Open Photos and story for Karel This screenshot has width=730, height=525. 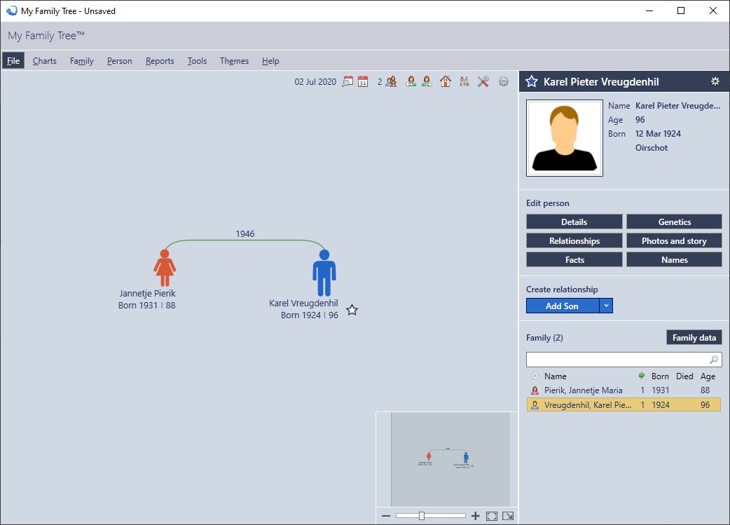pos(674,240)
